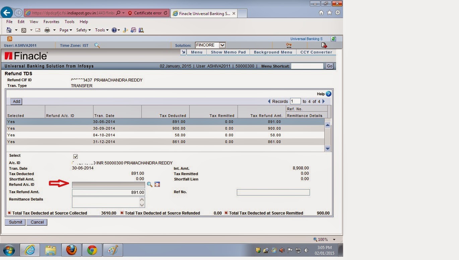
Task: Click the table scrollbar down arrow
Action: [328, 149]
